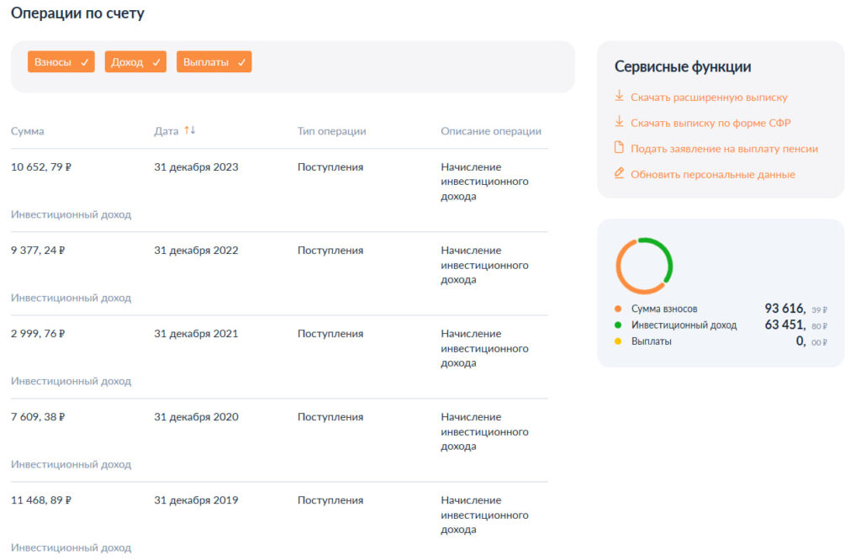Click the yellow dot beside Выплаты
Viewport: 861px width, 560px height.
click(x=618, y=341)
